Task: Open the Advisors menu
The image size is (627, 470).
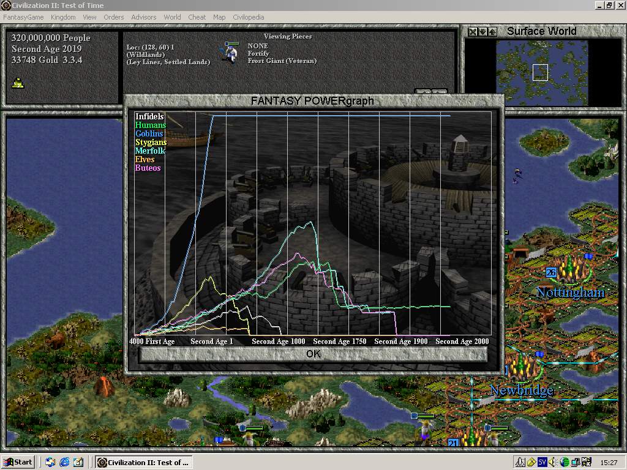Action: pyautogui.click(x=143, y=17)
